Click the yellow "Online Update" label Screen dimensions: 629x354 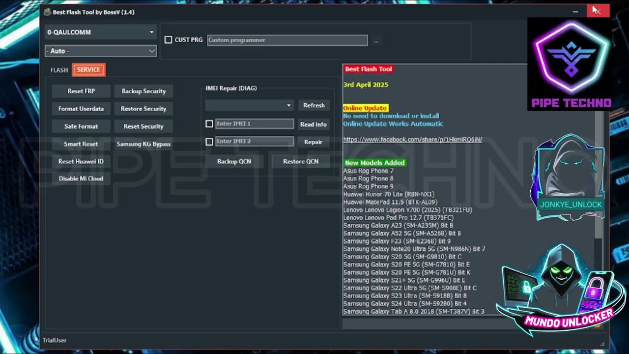coord(366,108)
